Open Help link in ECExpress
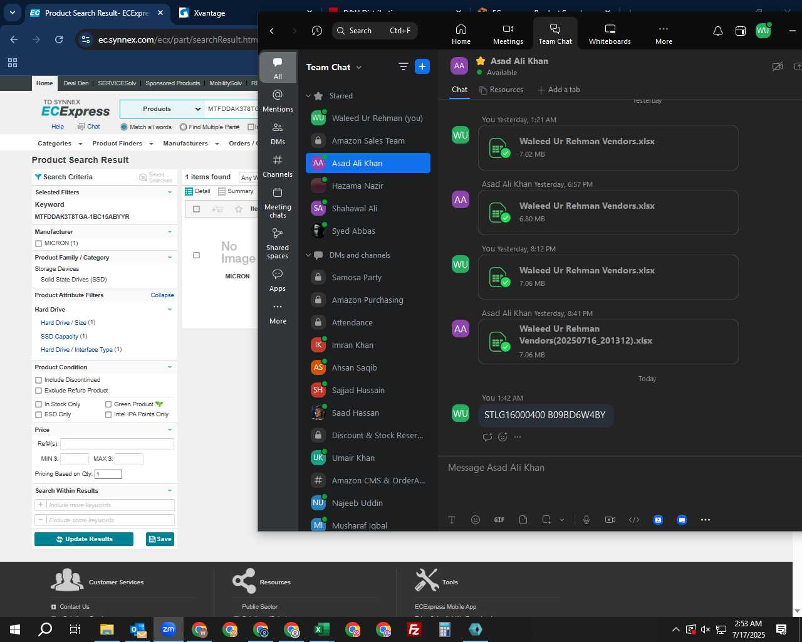 coord(58,127)
